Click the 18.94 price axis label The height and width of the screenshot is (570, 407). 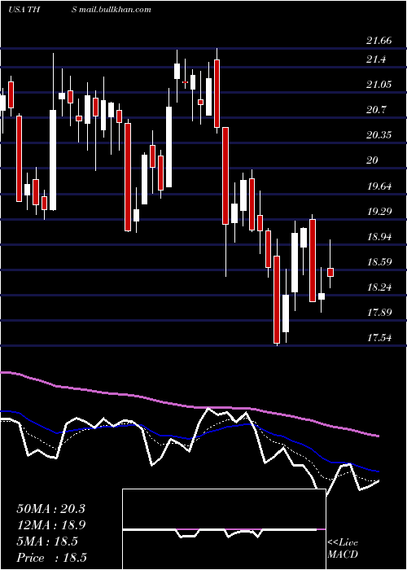tap(379, 237)
